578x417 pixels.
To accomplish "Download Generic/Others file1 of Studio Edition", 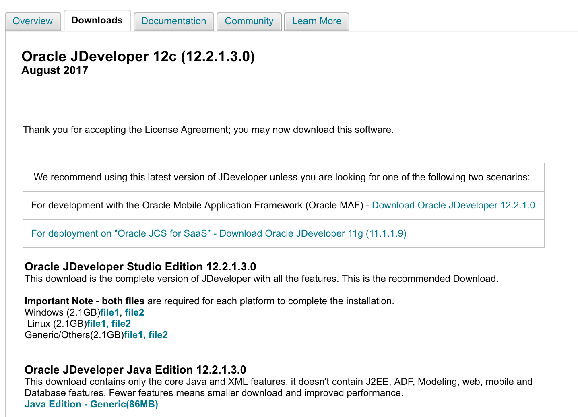I will (x=134, y=335).
